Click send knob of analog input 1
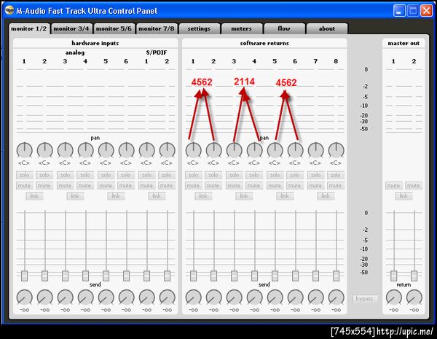 pos(25,297)
